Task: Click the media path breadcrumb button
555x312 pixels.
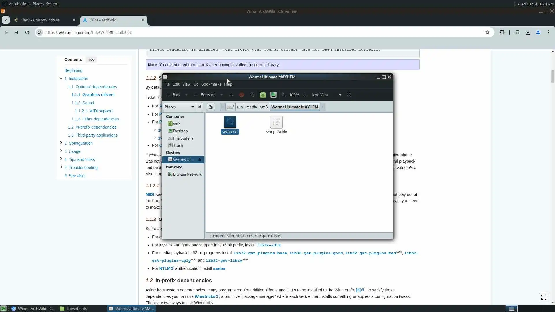Action: coord(251,107)
